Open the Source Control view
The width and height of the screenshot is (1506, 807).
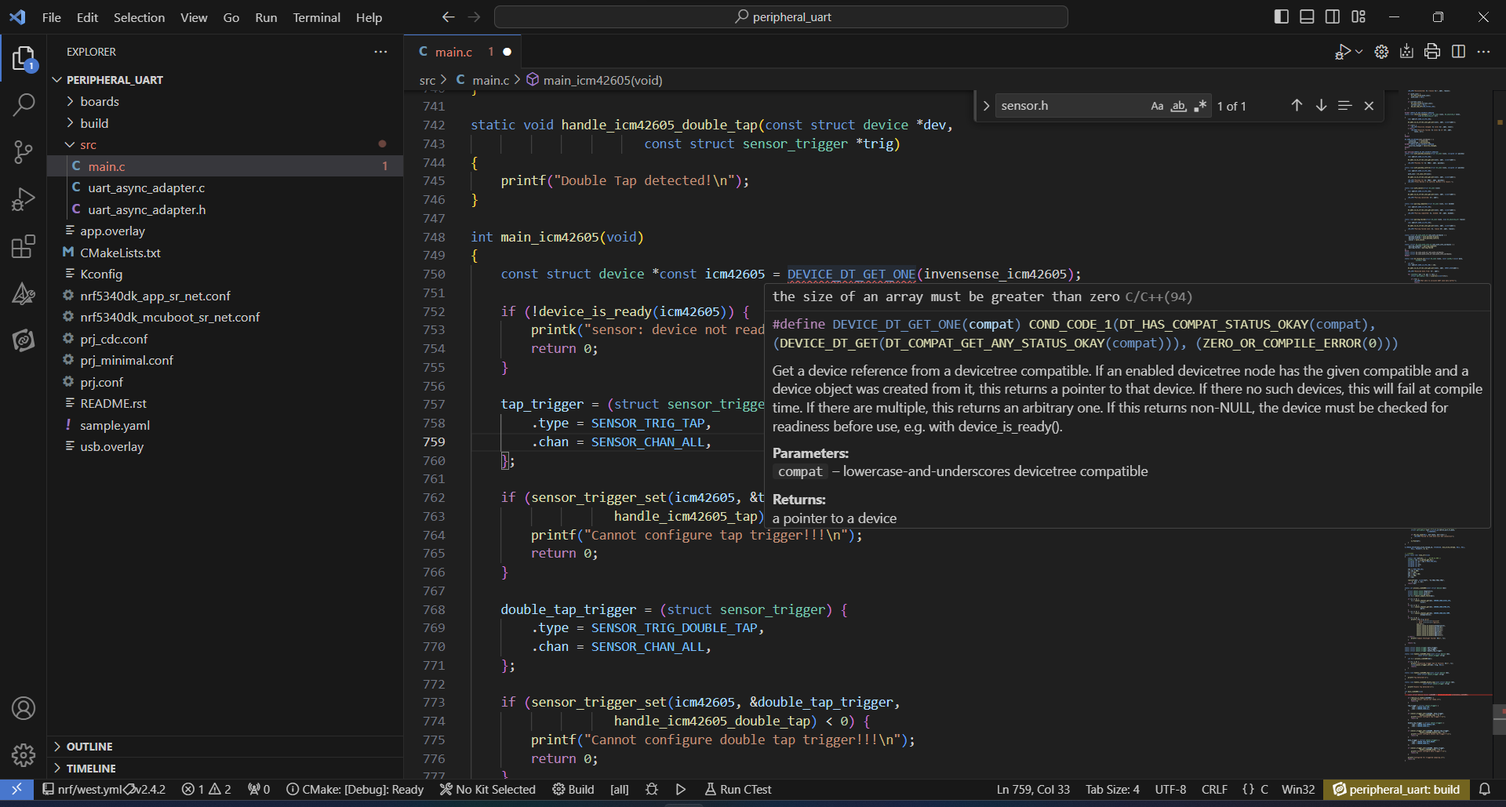[x=24, y=152]
